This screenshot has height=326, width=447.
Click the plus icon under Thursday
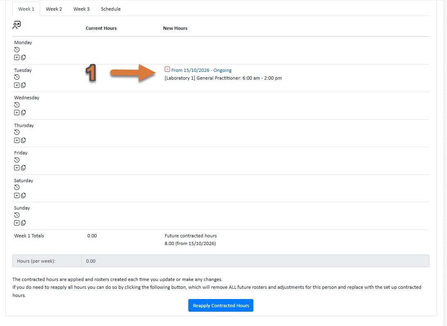(x=17, y=140)
